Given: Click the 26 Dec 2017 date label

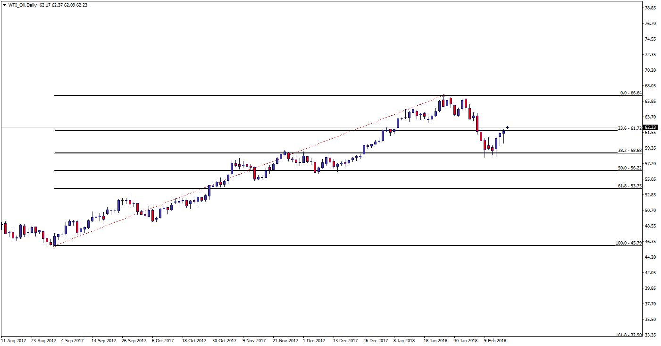Looking at the screenshot, I should click(x=375, y=340).
